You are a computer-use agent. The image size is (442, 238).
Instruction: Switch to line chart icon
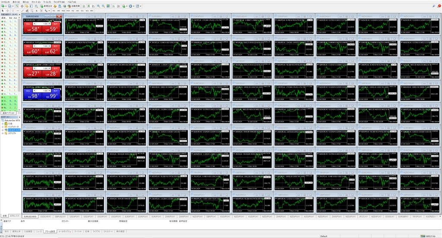click(x=93, y=6)
